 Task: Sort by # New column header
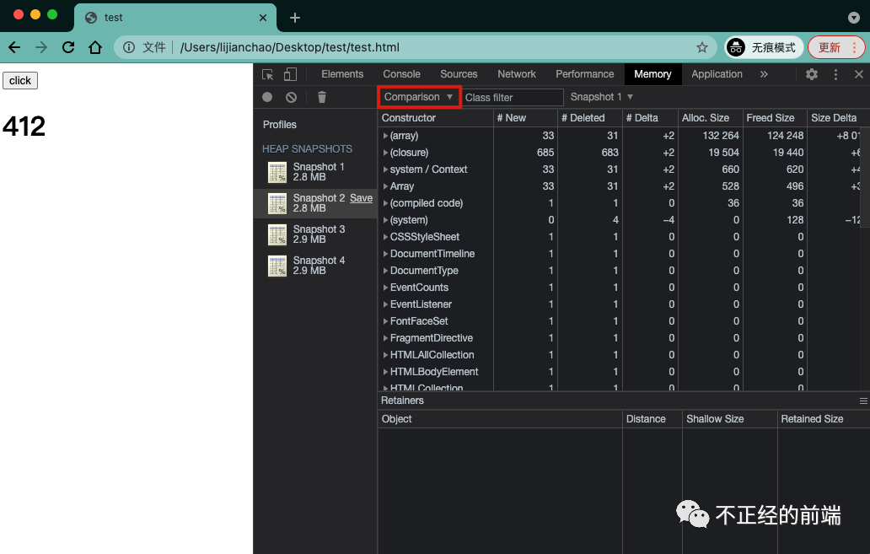pos(525,118)
